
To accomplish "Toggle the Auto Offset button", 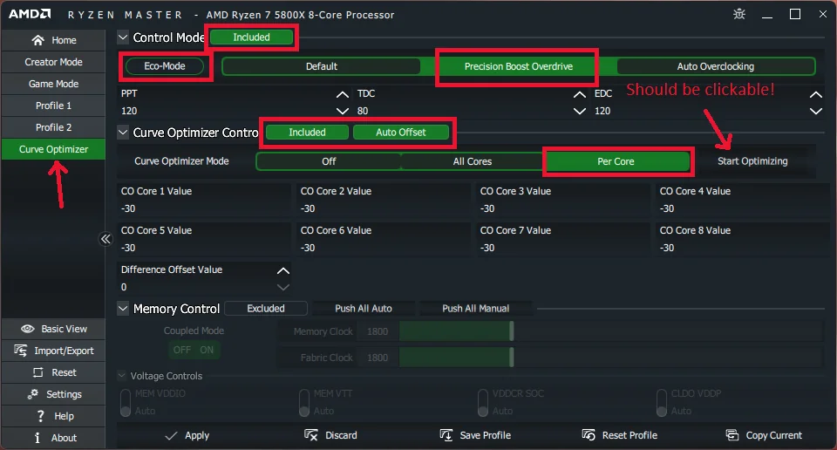I will [400, 133].
